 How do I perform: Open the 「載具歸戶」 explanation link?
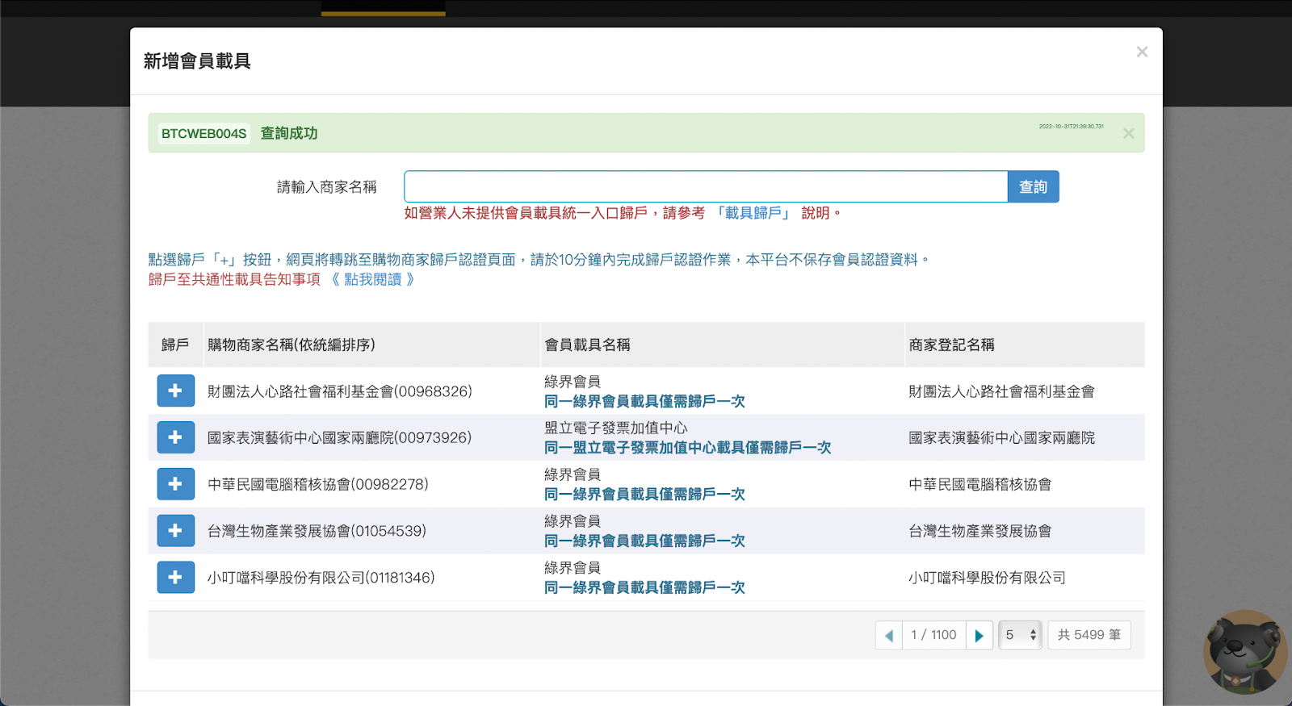click(753, 213)
